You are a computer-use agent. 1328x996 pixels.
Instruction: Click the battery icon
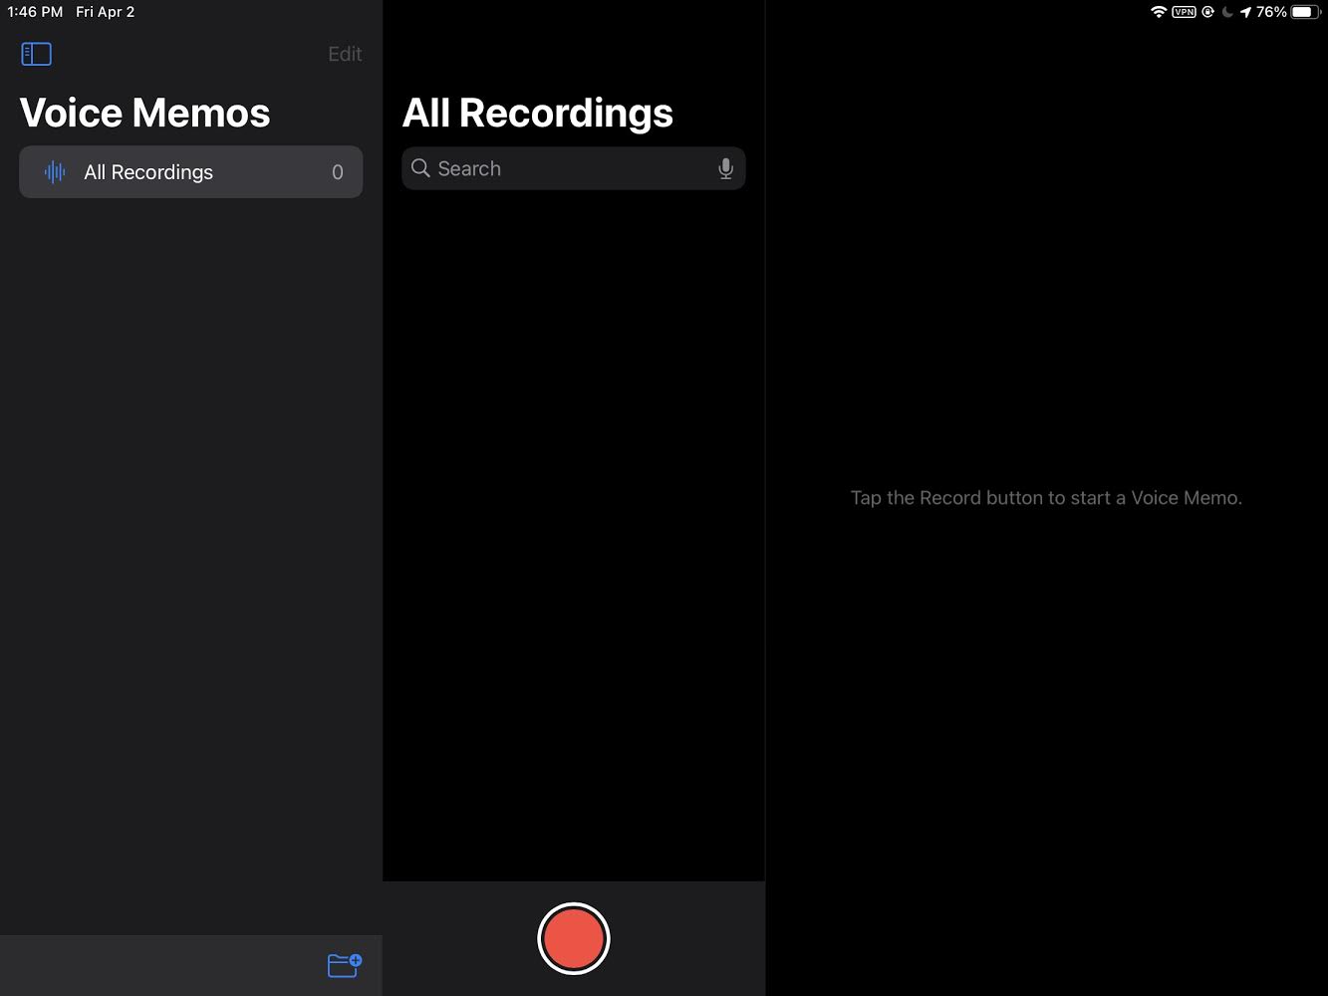[x=1306, y=12]
